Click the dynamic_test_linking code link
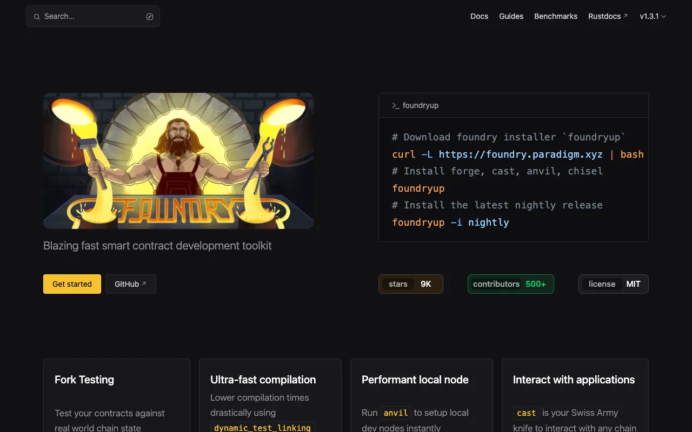Viewport: 692px width, 432px height. click(x=262, y=427)
